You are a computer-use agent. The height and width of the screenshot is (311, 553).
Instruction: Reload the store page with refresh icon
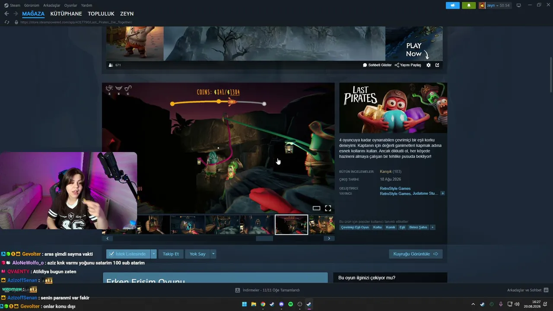[x=6, y=22]
